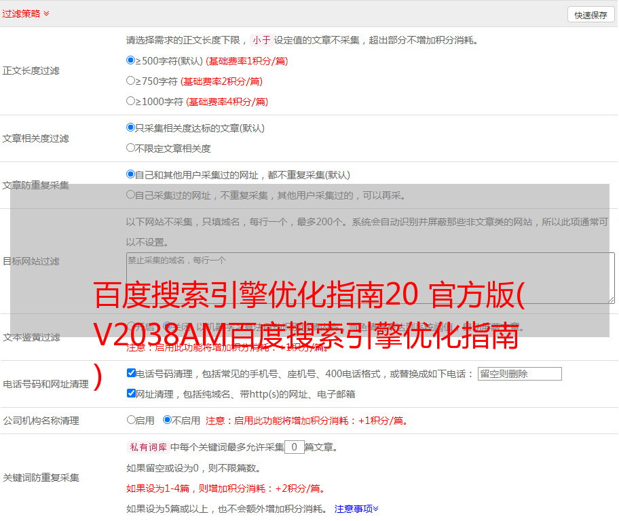Select 不启用 for 公司机构名称清理
This screenshot has width=619, height=521.
pyautogui.click(x=168, y=420)
